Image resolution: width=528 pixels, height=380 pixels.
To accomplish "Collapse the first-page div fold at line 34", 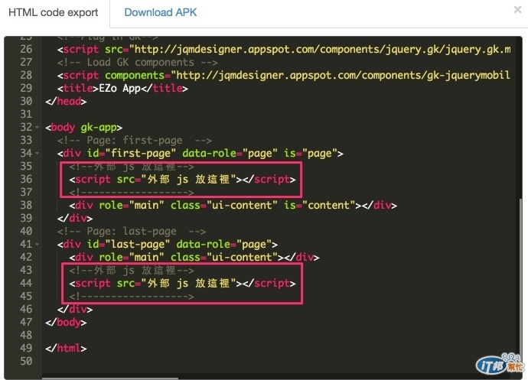I will coord(37,153).
